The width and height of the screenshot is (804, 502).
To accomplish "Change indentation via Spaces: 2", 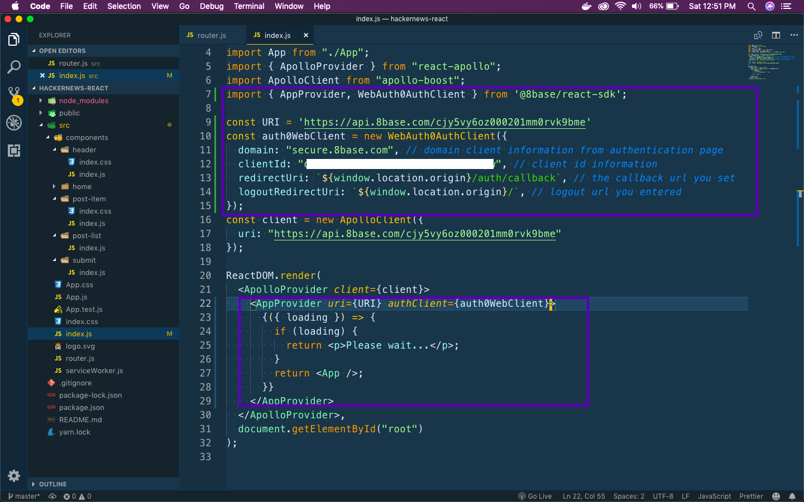I will pyautogui.click(x=629, y=496).
